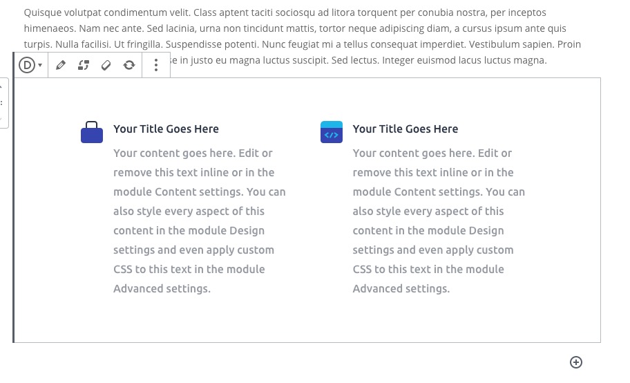
Task: Click the block move-up arrow at left edge
Action: pos(2,86)
